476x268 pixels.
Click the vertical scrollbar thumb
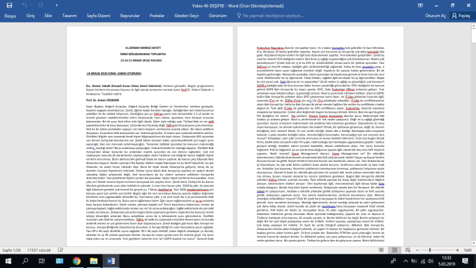click(x=473, y=36)
